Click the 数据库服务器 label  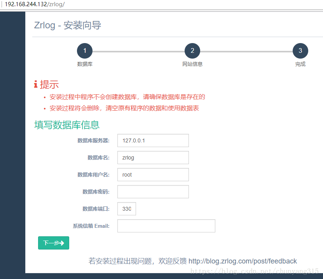(x=93, y=140)
